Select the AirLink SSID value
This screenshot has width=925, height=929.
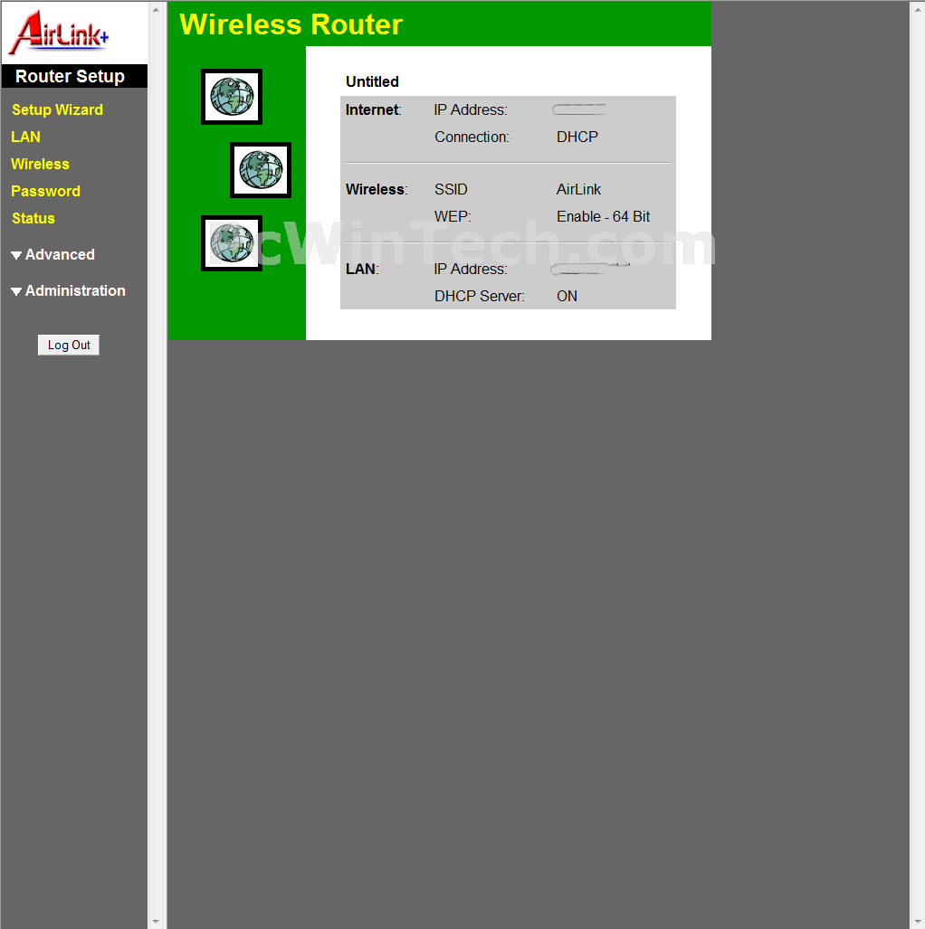coord(578,190)
